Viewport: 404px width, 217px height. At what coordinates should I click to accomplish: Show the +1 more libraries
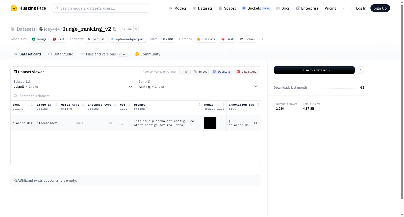click(261, 39)
